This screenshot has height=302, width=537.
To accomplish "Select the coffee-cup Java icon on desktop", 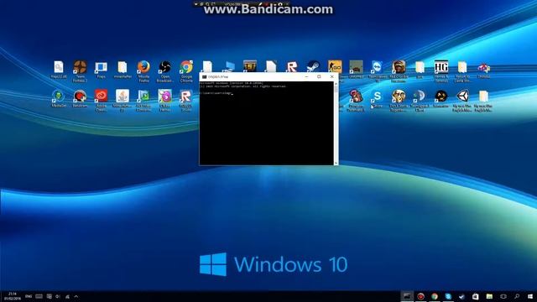I will click(123, 101).
